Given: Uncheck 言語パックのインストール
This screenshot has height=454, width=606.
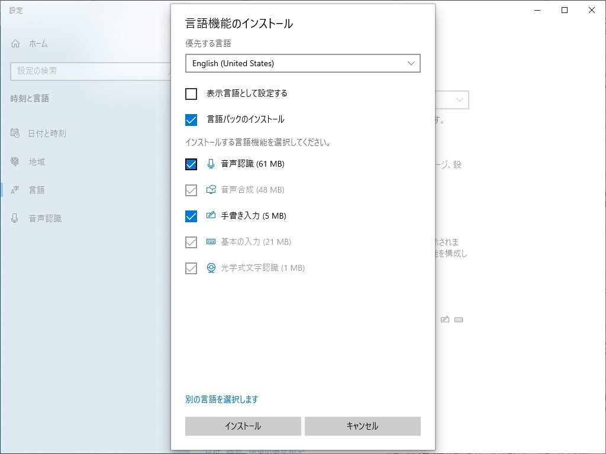Looking at the screenshot, I should (x=191, y=119).
